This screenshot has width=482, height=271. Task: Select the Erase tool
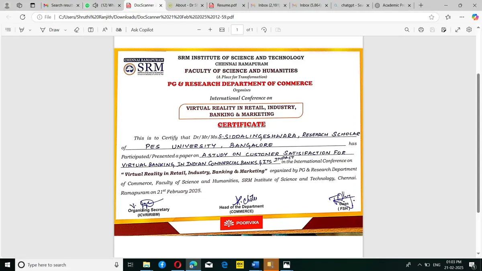[77, 30]
